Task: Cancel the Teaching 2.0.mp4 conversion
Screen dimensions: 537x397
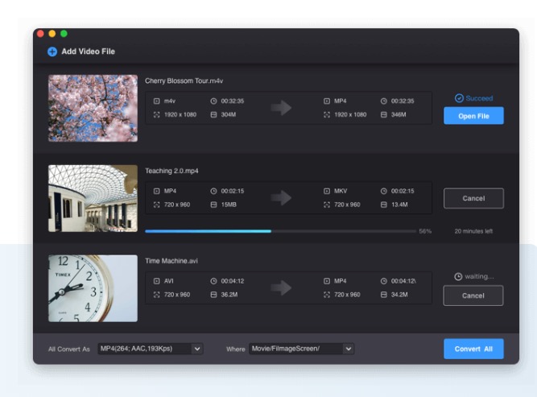Action: [473, 198]
